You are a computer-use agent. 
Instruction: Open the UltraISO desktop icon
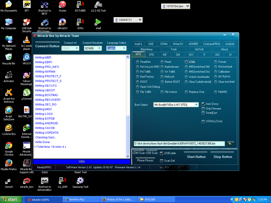[x=62, y=24]
